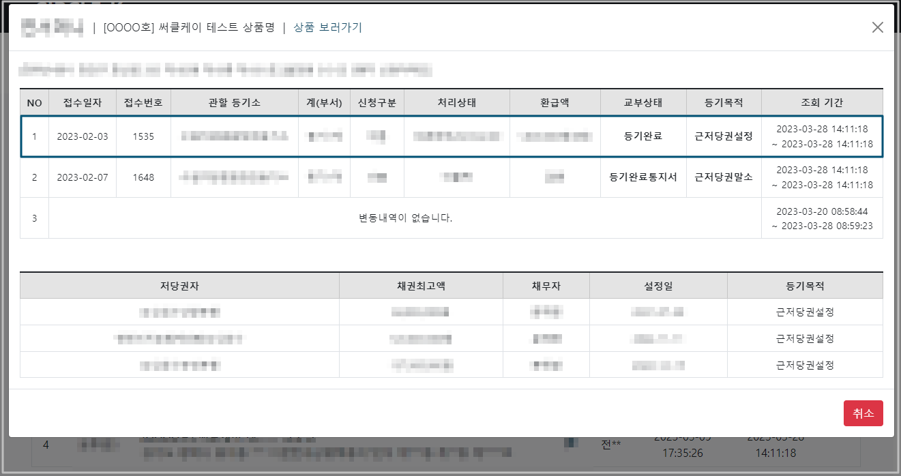Viewport: 901px width, 476px height.
Task: Click the 처리상태 column header
Action: [x=456, y=103]
